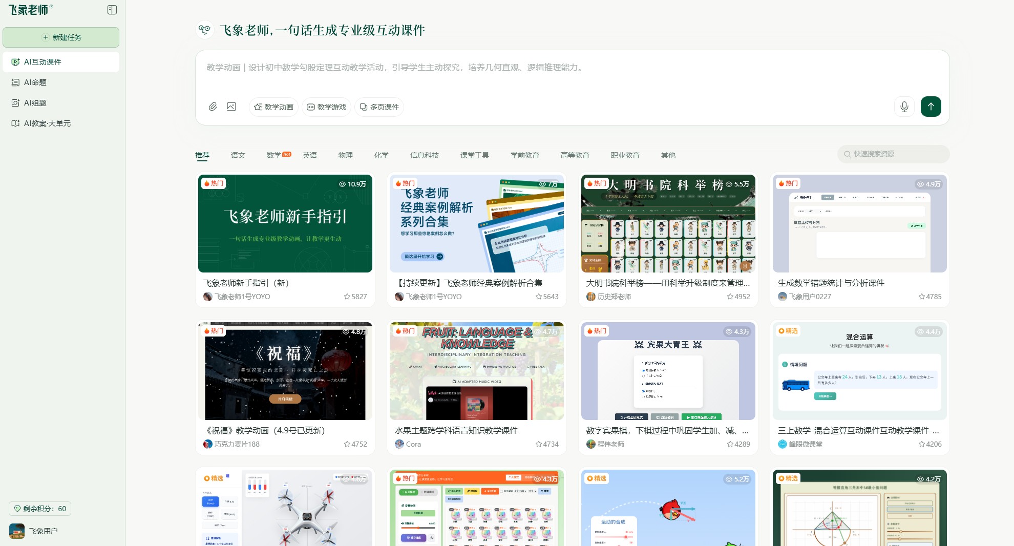
Task: Click the 新建任务 button
Action: 61,37
